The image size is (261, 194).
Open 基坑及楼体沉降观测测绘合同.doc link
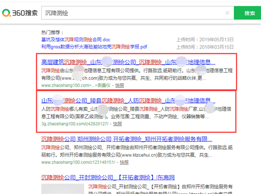(76, 39)
